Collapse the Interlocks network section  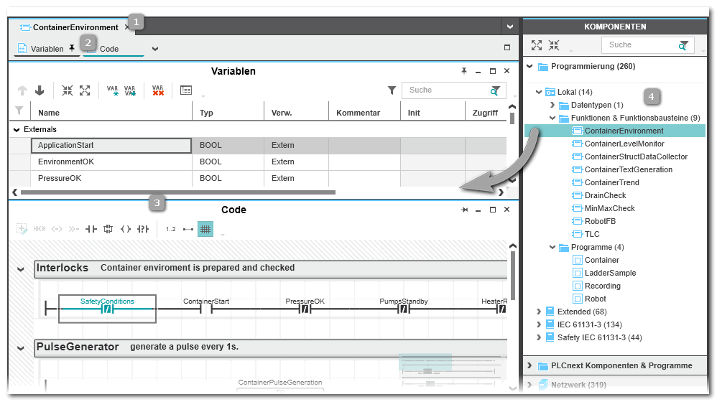click(20, 268)
